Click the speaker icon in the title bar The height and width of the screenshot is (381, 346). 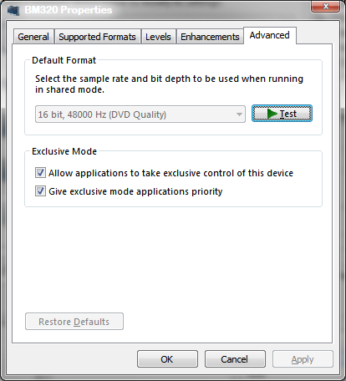pos(13,10)
